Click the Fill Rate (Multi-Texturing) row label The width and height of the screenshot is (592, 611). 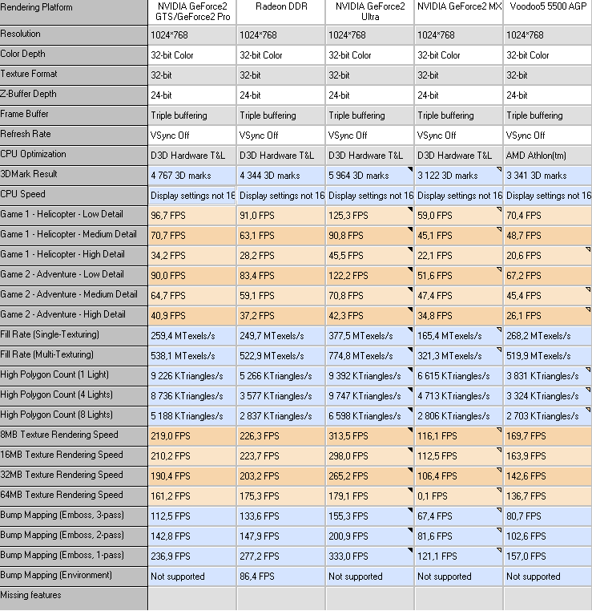pyautogui.click(x=46, y=354)
